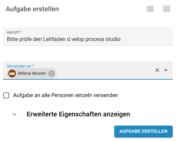Screen dimensions: 176x141
Task: Click the brown MM avatar icon
Action: 12,73
